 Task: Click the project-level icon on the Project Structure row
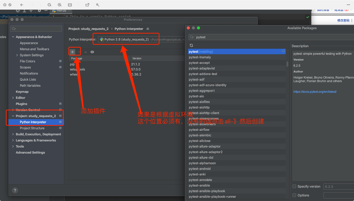(x=60, y=128)
